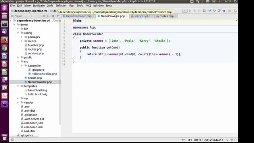Viewport: 254px width, 143px height.
Task: Select Kernel.php in project tree
Action: click(35, 78)
